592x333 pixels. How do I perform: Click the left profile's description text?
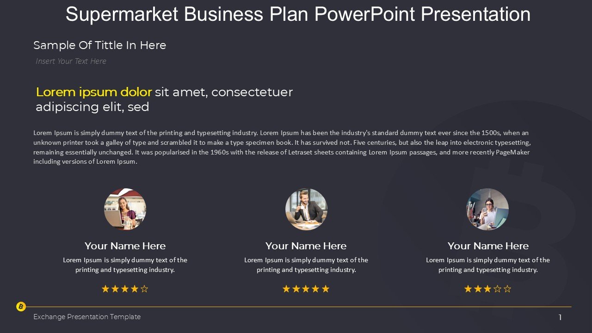click(125, 265)
